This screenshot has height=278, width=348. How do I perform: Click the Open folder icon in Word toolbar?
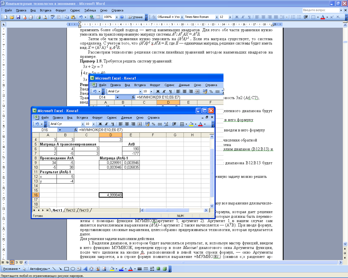pos(12,17)
